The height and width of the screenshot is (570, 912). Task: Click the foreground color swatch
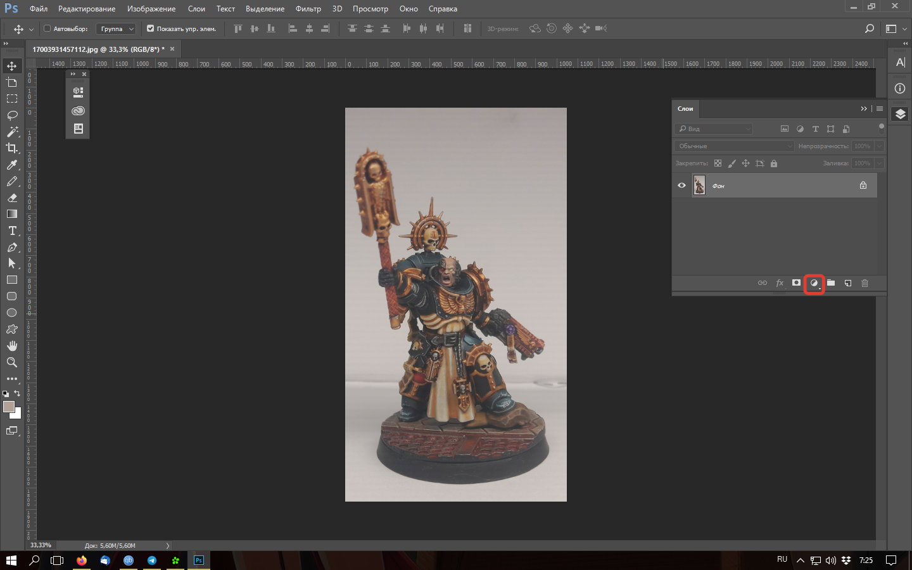click(x=8, y=407)
